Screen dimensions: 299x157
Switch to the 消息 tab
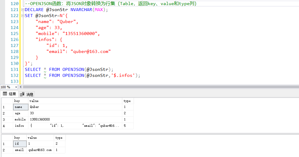27,94
